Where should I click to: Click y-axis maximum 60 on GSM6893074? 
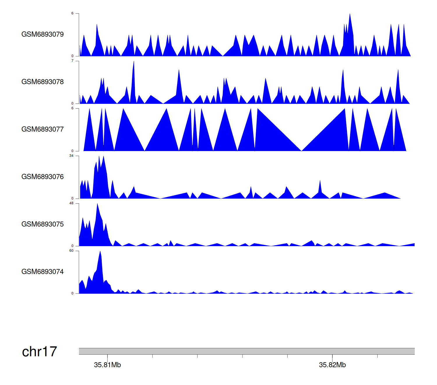coord(71,251)
